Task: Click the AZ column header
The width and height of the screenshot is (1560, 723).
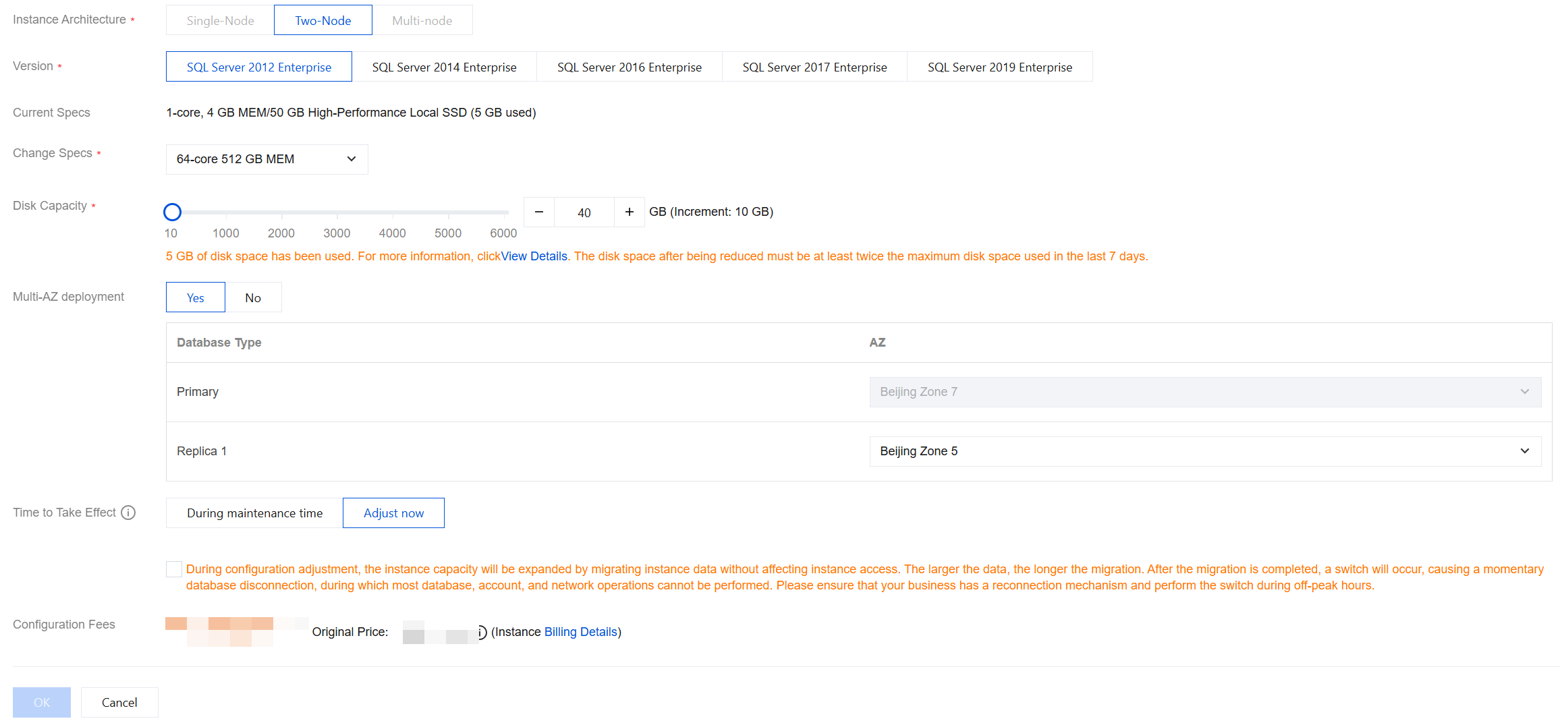Action: pos(877,343)
